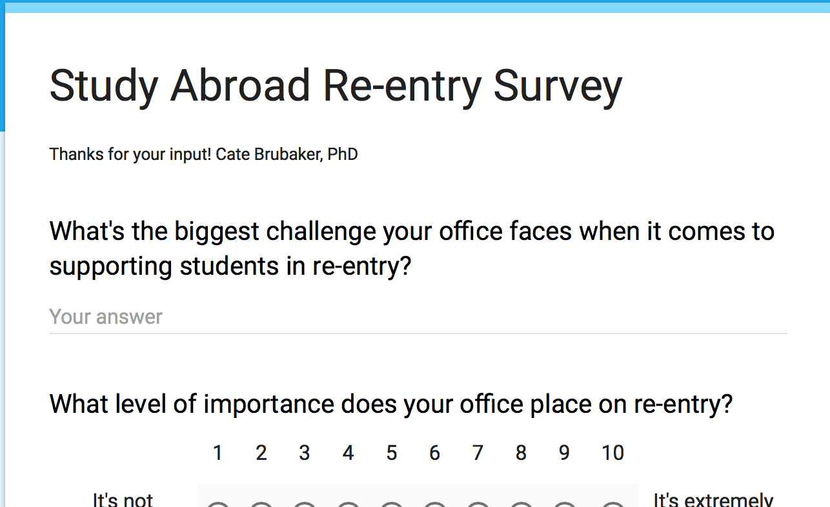Screen dimensions: 830x507
Task: Select radio button under rating 1
Action: point(218,504)
